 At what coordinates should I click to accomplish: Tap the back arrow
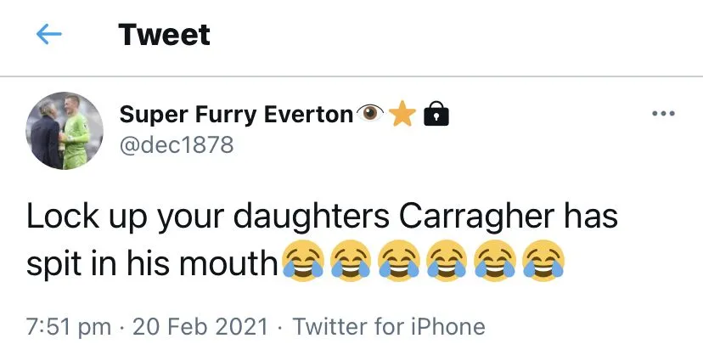(x=49, y=35)
